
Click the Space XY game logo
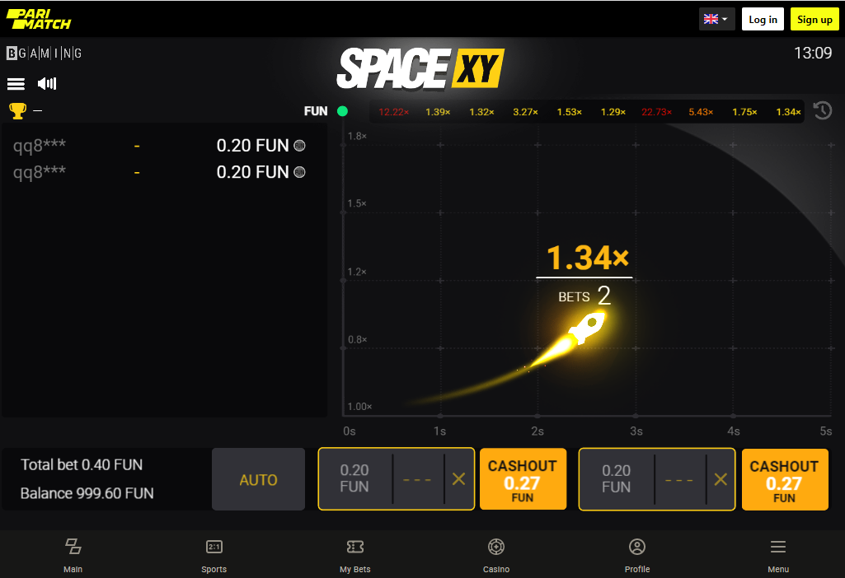click(x=420, y=68)
